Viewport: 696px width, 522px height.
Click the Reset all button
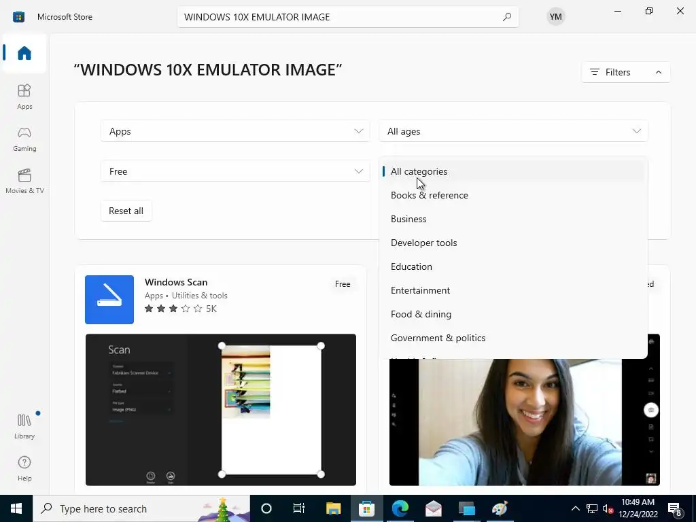tap(126, 211)
